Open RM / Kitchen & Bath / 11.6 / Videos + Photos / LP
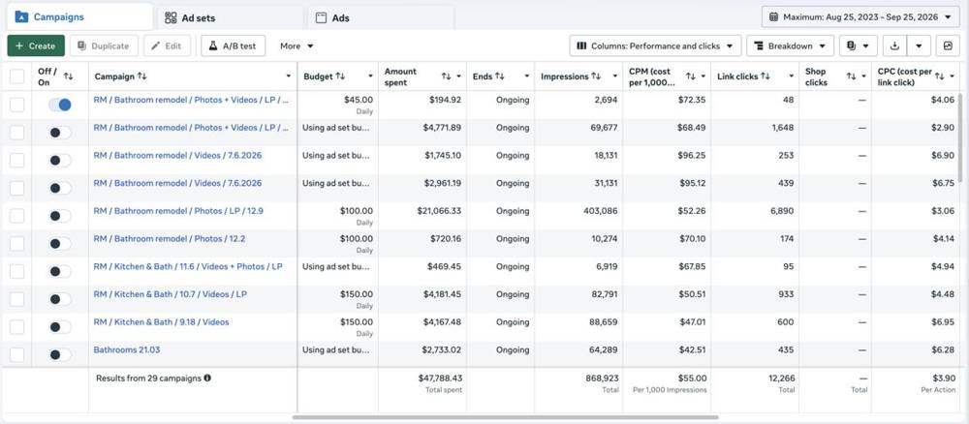969x424 pixels. pyautogui.click(x=188, y=266)
